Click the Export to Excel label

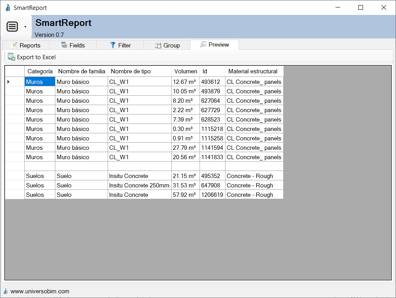(x=36, y=57)
